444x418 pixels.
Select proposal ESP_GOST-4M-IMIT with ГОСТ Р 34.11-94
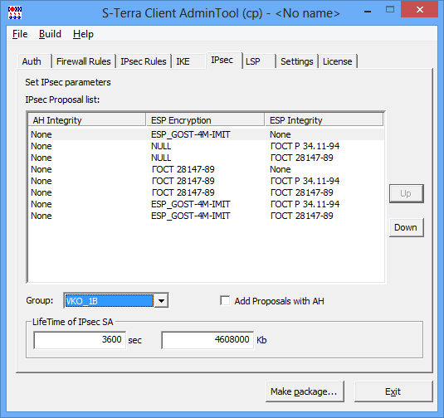206,204
